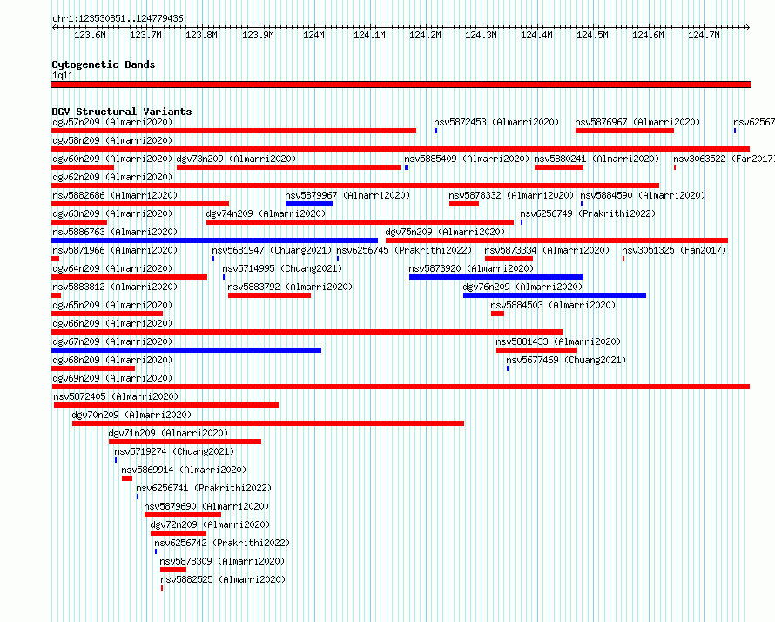Click the DGV Structural Variants track title

click(122, 112)
